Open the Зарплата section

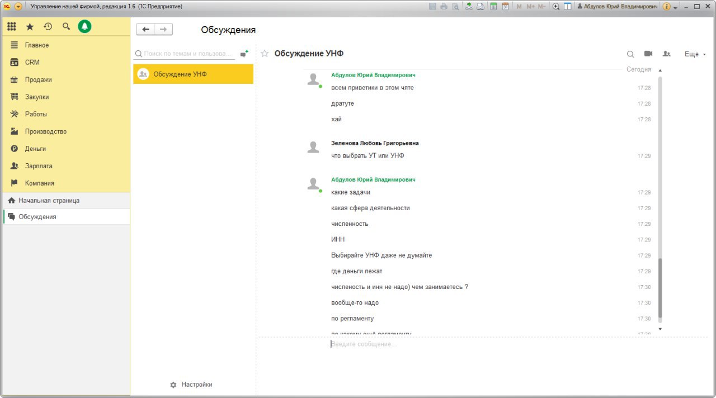66,166
